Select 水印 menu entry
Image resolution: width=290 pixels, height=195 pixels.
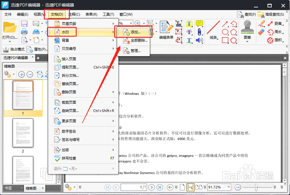(x=83, y=32)
